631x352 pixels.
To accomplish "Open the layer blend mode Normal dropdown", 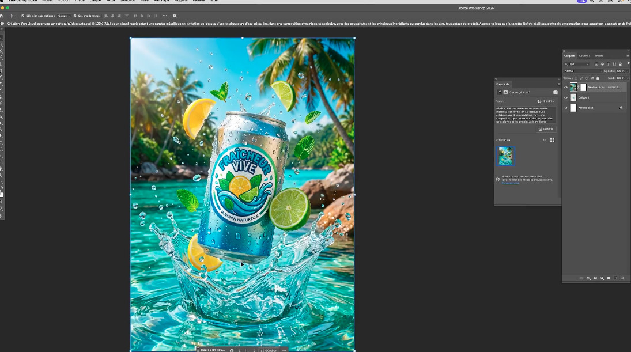I will point(581,71).
